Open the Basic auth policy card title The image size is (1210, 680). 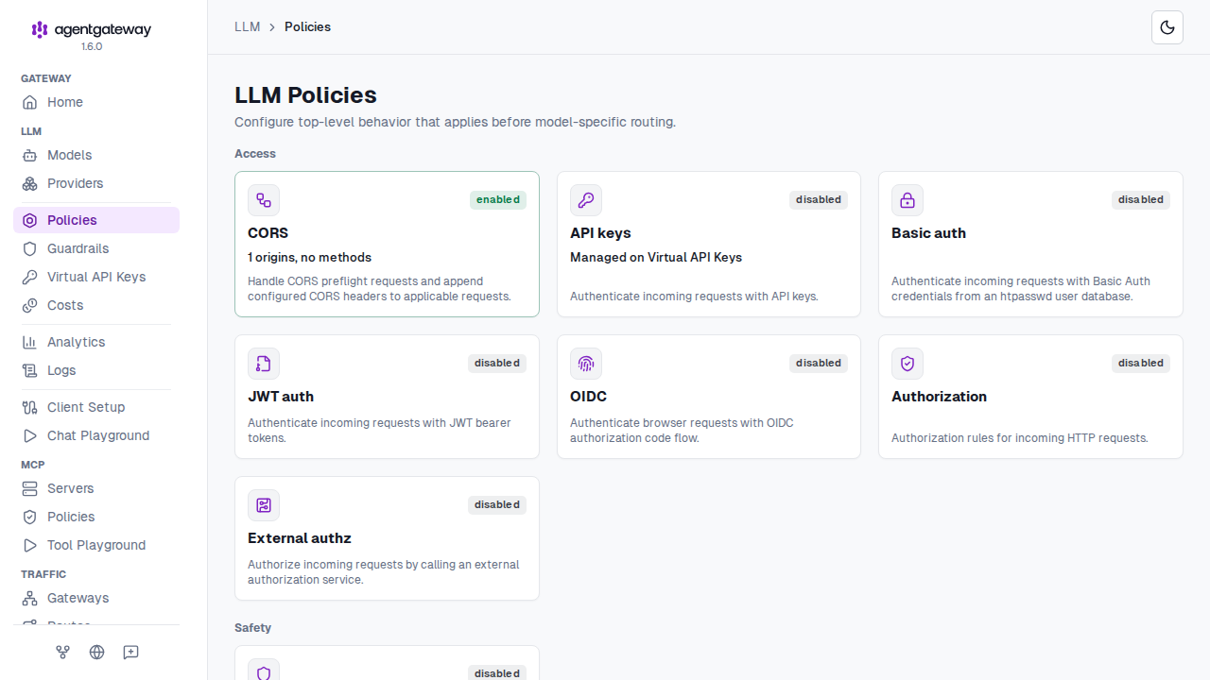(929, 233)
